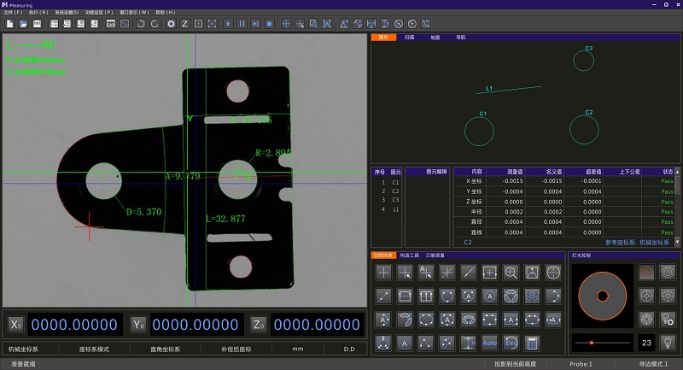The width and height of the screenshot is (683, 370).
Task: Select the magnifier zoom tool
Action: pyautogui.click(x=511, y=273)
